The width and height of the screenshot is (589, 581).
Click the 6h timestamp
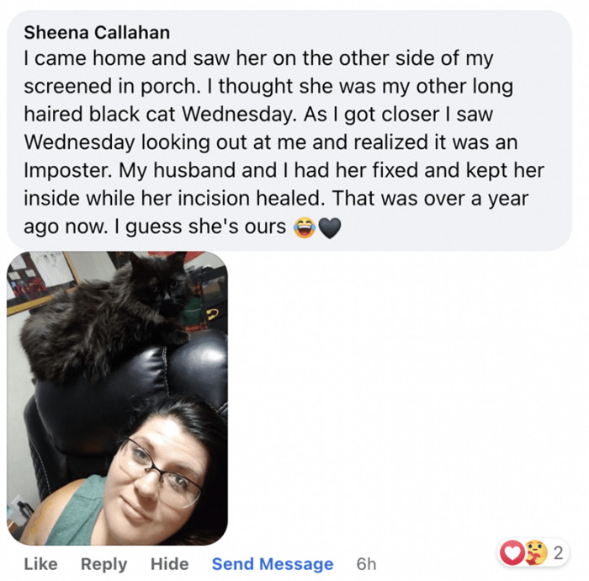pyautogui.click(x=366, y=564)
